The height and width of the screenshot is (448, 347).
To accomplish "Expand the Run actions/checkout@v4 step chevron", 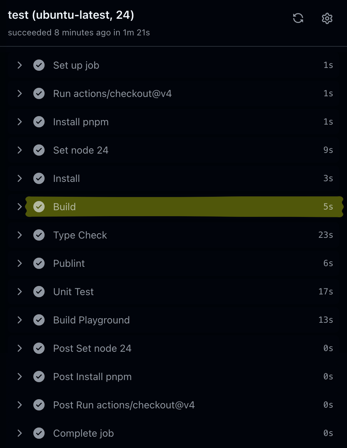I will (20, 93).
